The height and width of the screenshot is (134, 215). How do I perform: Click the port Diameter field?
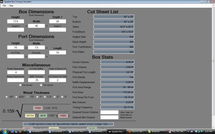coord(36,56)
